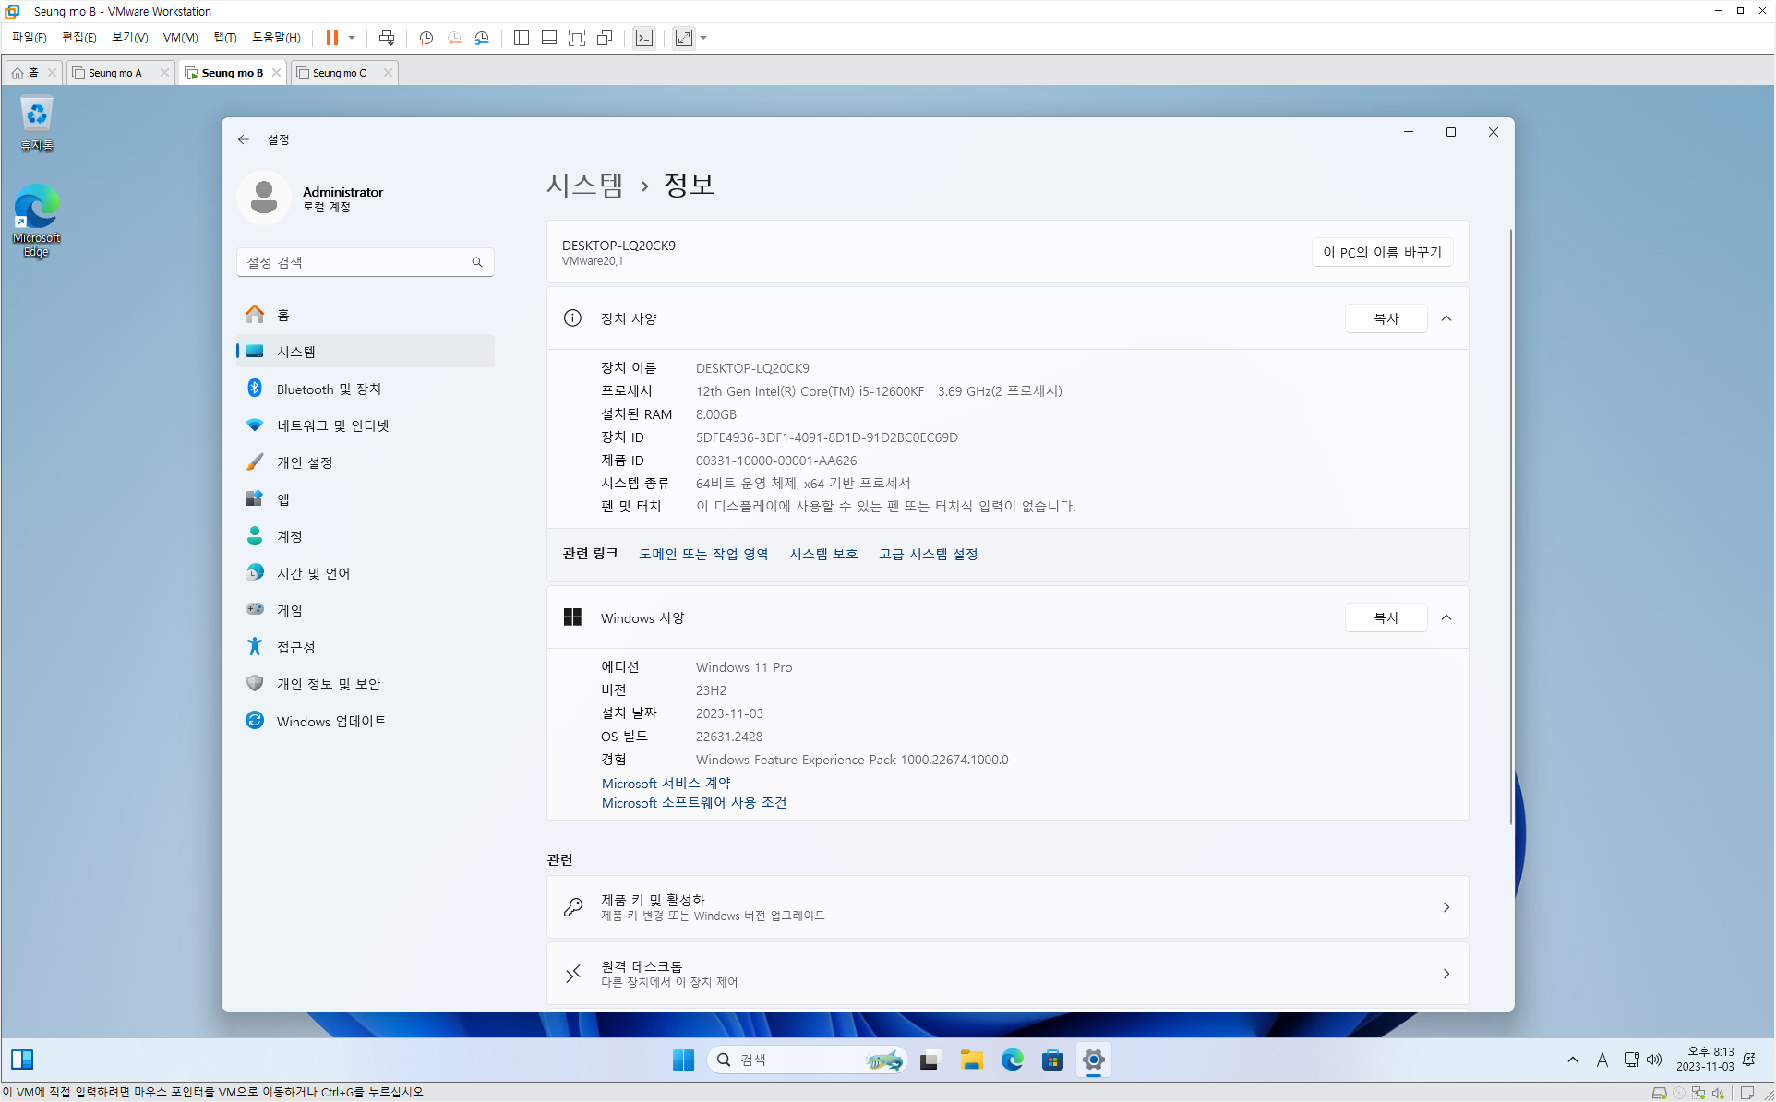Switch to the Seung mo C tab

pyautogui.click(x=340, y=73)
